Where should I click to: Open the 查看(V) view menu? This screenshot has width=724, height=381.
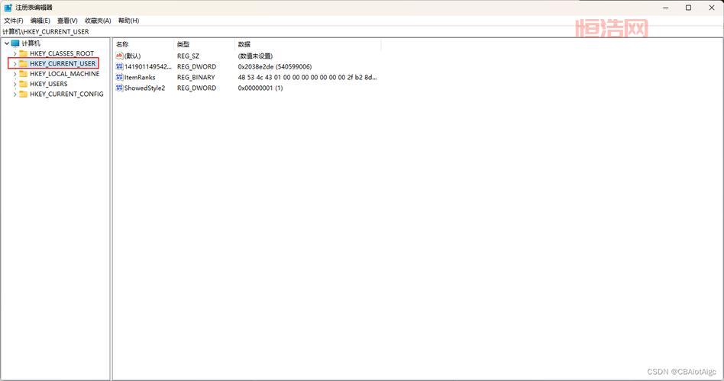click(x=67, y=21)
